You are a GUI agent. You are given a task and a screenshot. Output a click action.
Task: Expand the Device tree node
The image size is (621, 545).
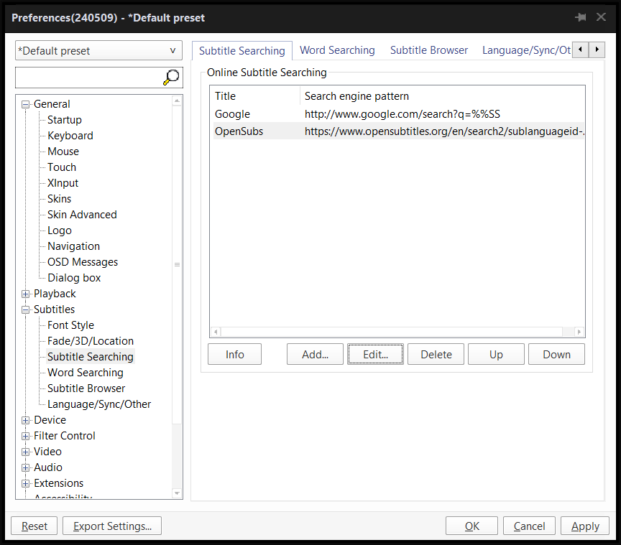[x=26, y=420]
